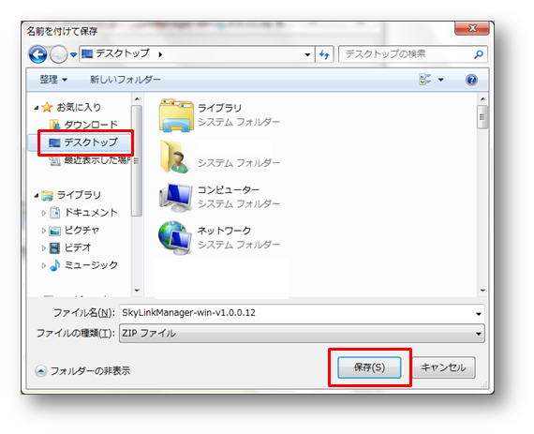Collapse the お気に入り tree section
Image resolution: width=534 pixels, height=434 pixels.
(37, 108)
